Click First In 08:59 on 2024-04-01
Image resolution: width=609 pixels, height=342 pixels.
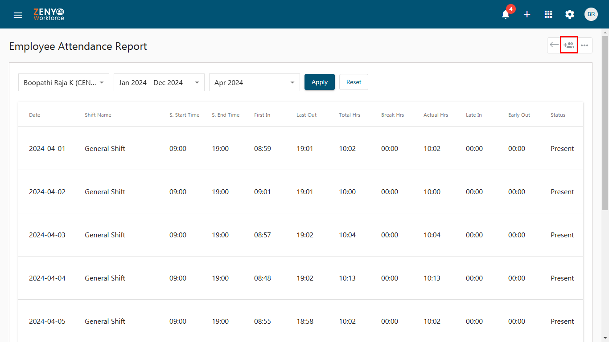click(x=263, y=149)
